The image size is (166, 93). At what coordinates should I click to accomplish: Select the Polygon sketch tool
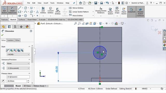[25, 16]
